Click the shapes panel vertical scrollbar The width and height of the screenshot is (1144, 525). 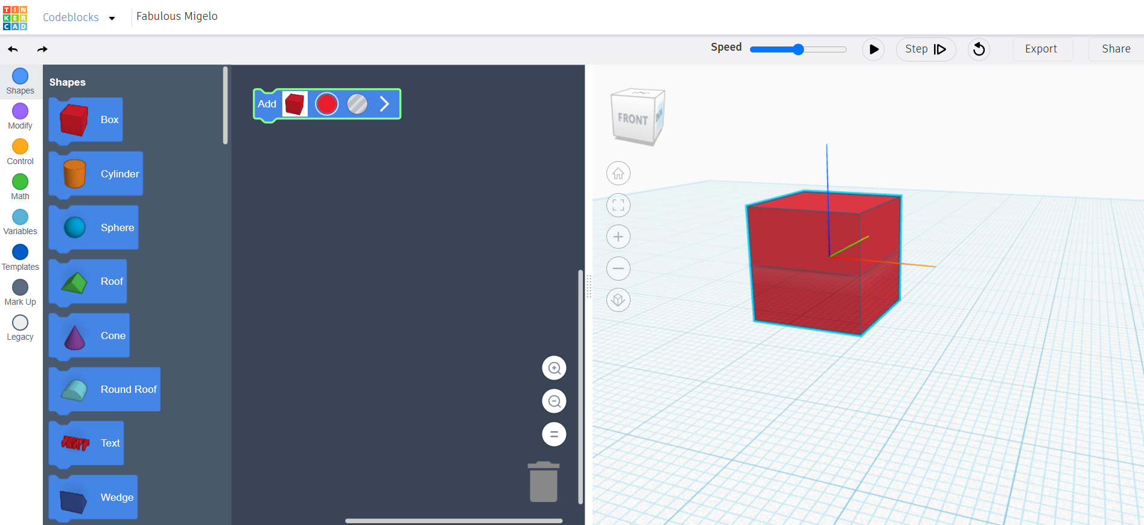pyautogui.click(x=226, y=106)
